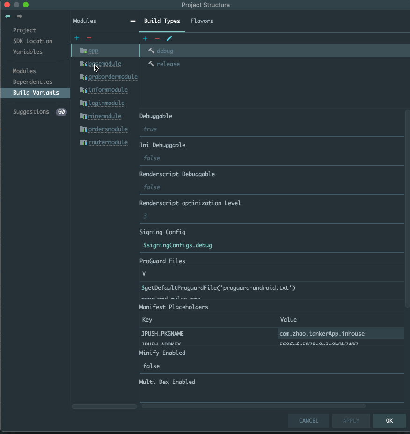Confirm with the OK button
This screenshot has height=434, width=410.
click(x=389, y=421)
